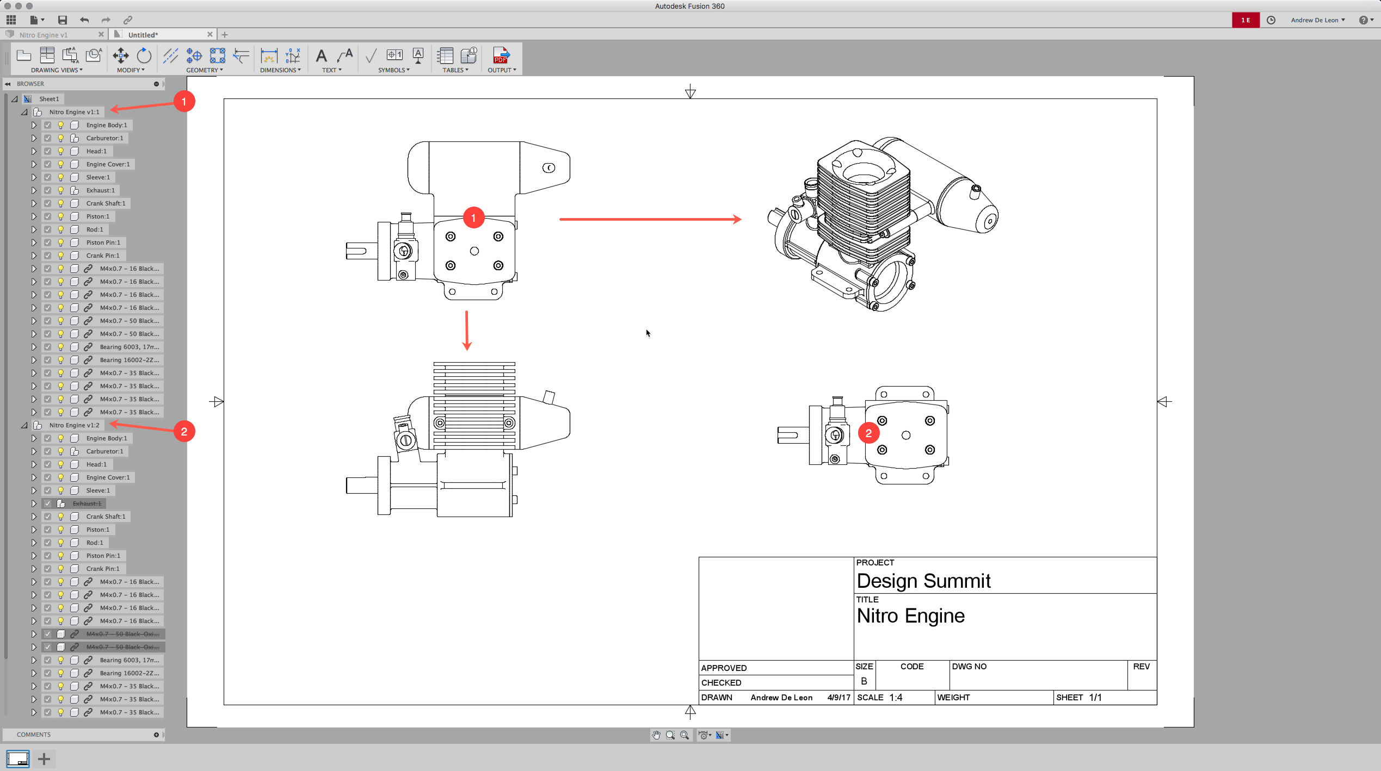This screenshot has width=1381, height=771.
Task: Toggle the light bulb for Carburetor:1
Action: coord(60,138)
